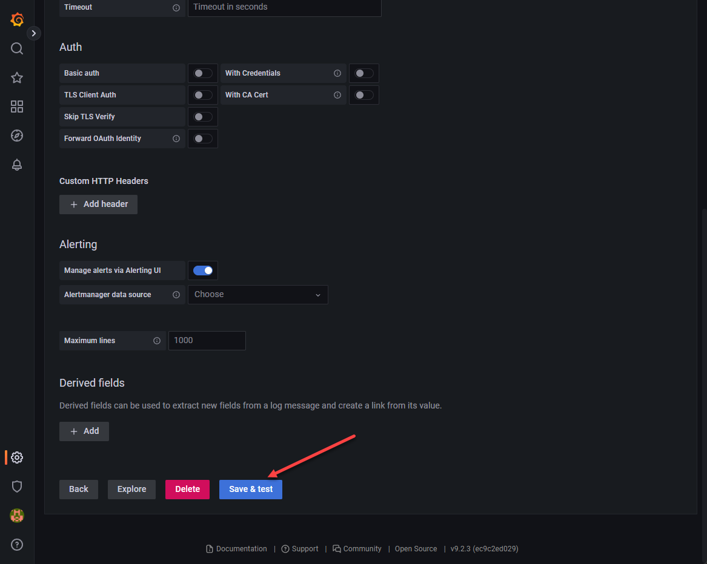Show info tooltip for Forward OAuth Identity
Viewport: 707px width, 564px height.
pyautogui.click(x=176, y=139)
